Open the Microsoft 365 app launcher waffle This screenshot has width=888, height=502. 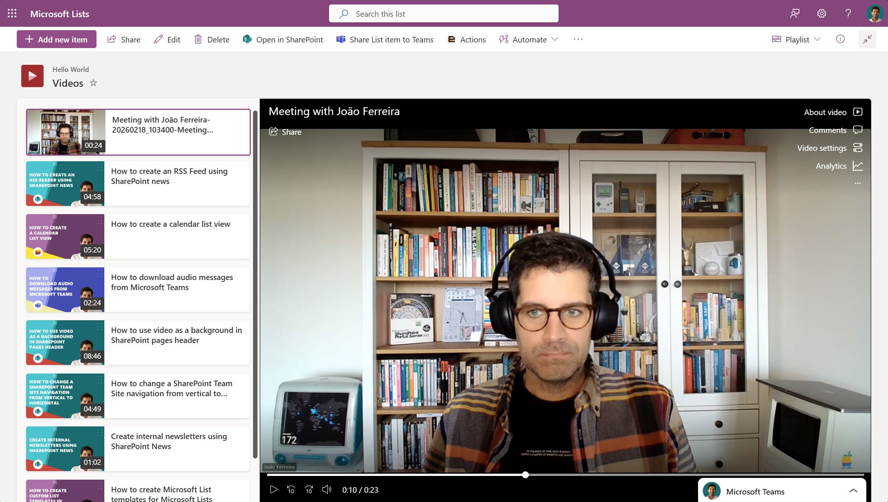click(12, 13)
